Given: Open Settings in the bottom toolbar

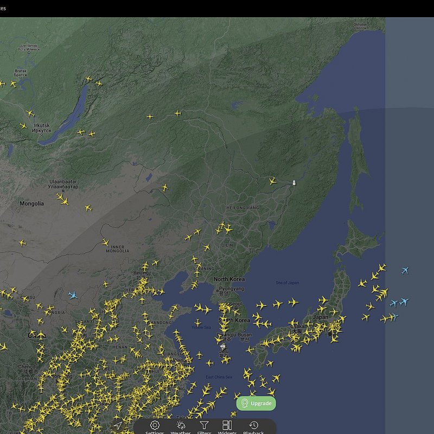Looking at the screenshot, I should coord(155,426).
